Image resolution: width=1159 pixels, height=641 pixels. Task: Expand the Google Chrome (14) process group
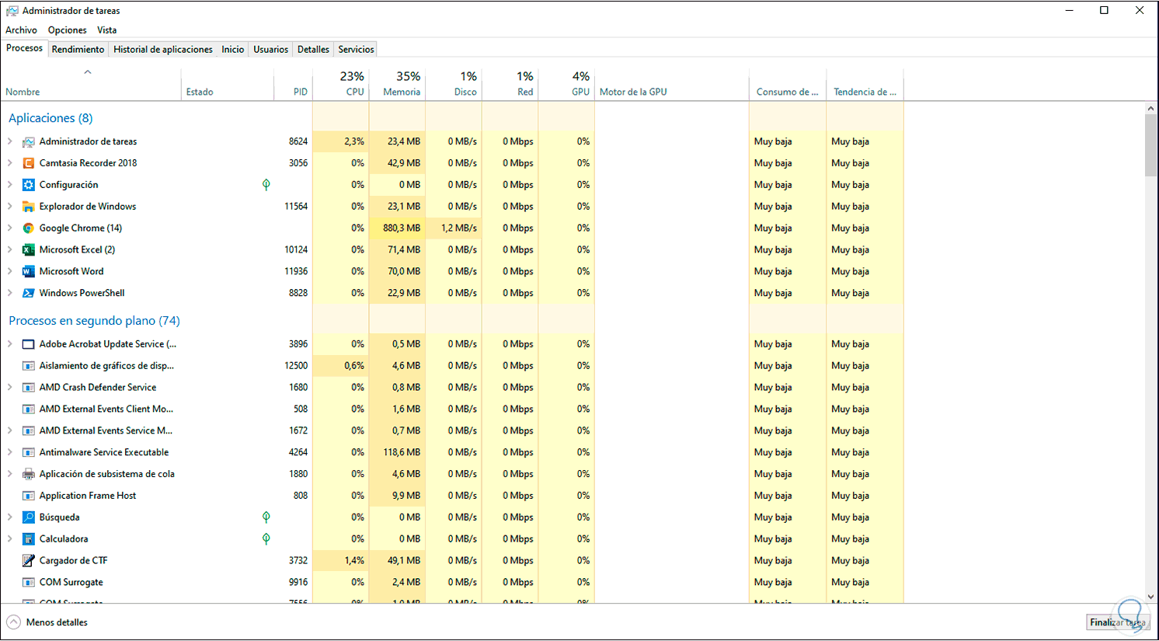[x=10, y=228]
